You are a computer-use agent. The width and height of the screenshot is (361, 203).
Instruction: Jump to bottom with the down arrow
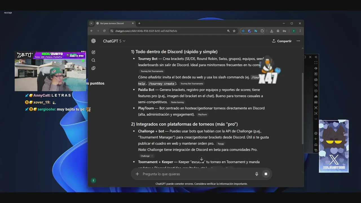coord(201,159)
